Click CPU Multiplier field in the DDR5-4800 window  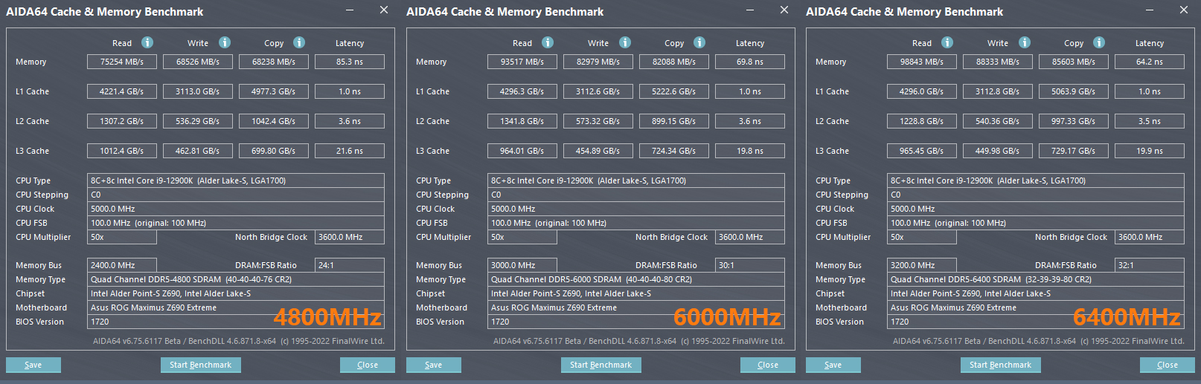[122, 237]
